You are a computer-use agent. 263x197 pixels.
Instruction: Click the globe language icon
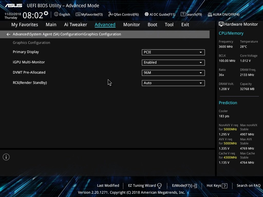click(x=56, y=14)
